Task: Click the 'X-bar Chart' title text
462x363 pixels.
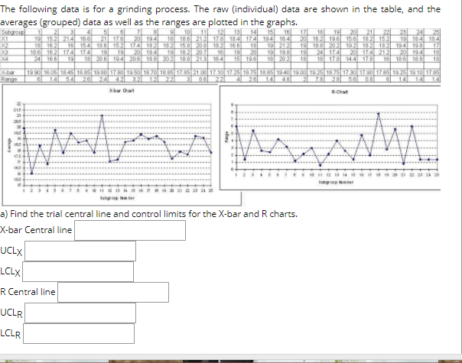Action: click(x=122, y=91)
